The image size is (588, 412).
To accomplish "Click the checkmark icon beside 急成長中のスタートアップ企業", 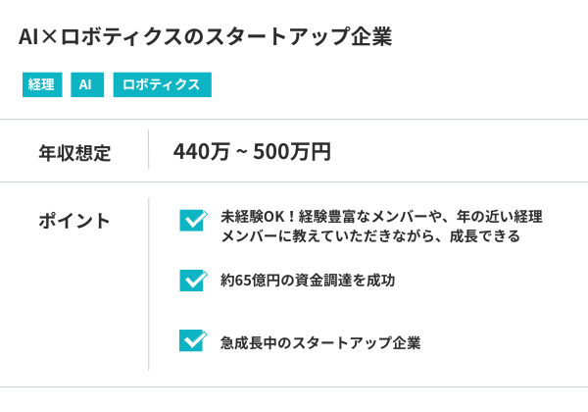I will click(193, 340).
